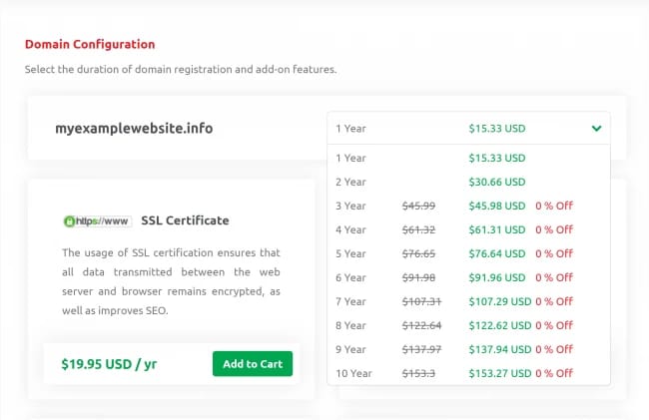649x420 pixels.
Task: Pick the 4 Year $61.31 USD option
Action: [x=468, y=229]
